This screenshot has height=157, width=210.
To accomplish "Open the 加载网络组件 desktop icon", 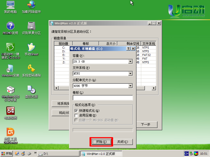I will [31, 7].
